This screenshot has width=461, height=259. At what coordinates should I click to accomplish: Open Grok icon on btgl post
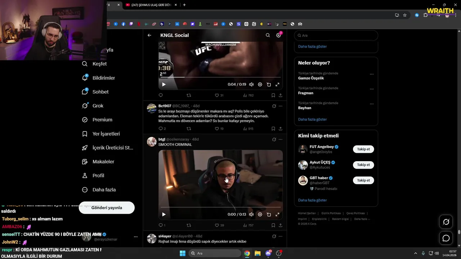tap(274, 139)
